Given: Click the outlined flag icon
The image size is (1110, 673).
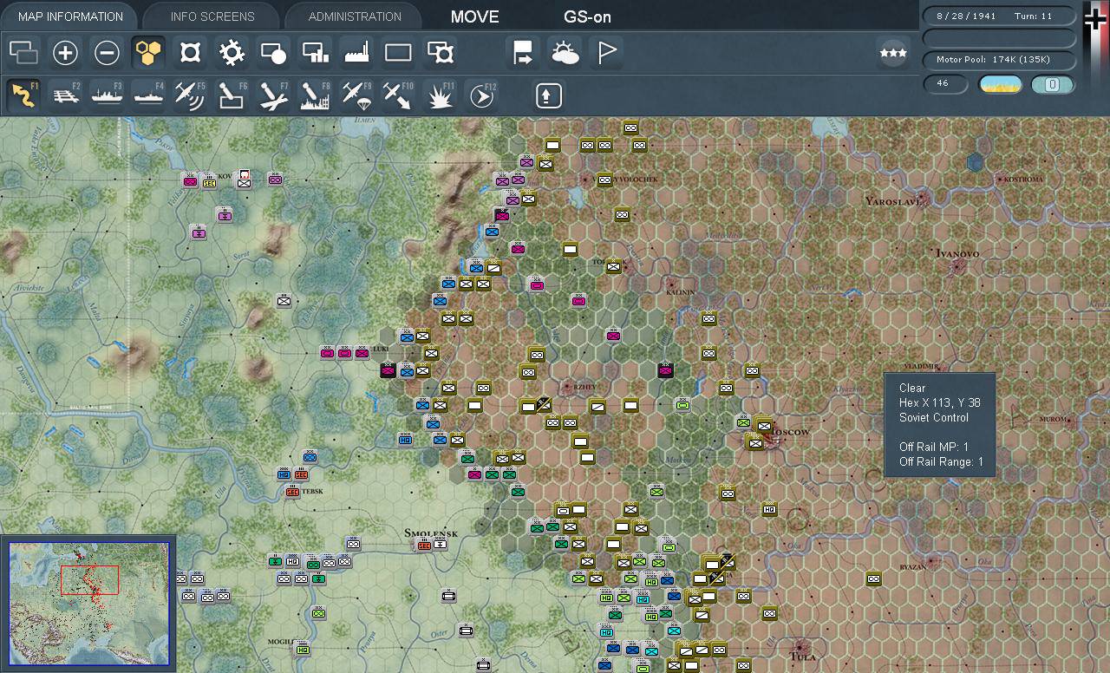Looking at the screenshot, I should point(606,53).
